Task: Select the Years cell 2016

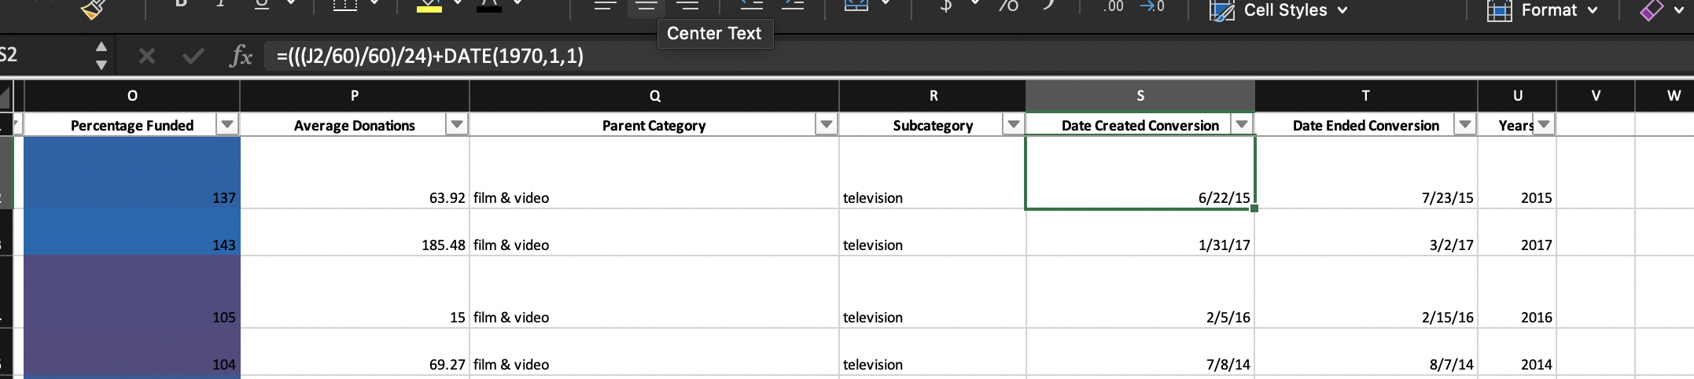Action: pos(1517,292)
